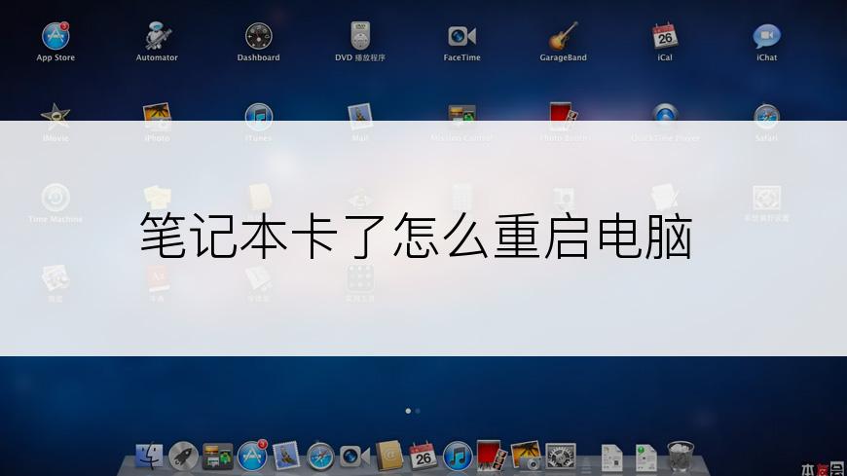
Task: Open iPhoto in the Launchpad grid
Action: [x=157, y=117]
